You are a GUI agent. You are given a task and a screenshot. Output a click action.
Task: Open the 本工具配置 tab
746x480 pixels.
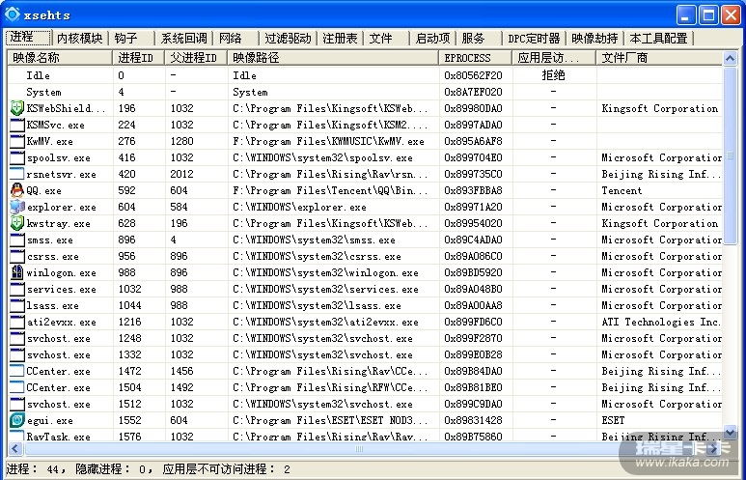(658, 39)
